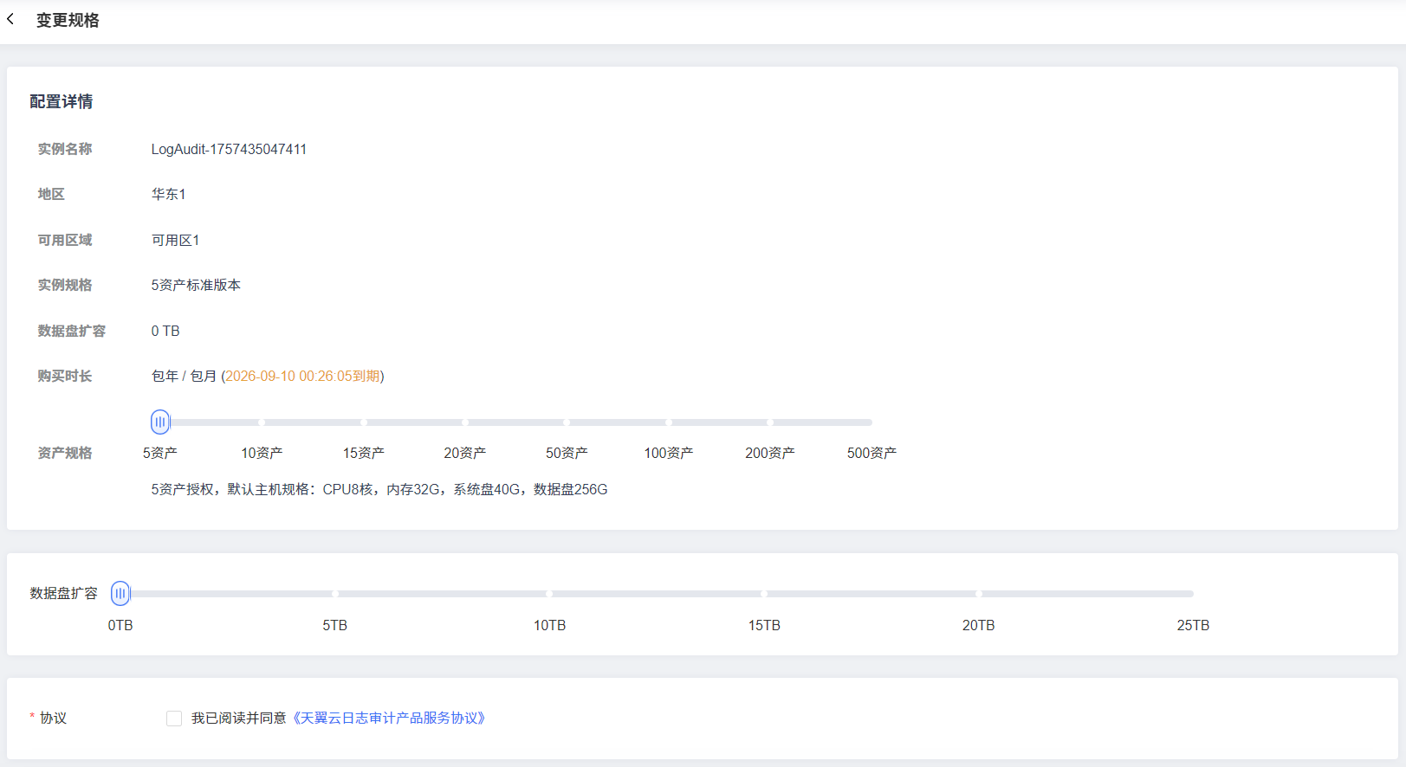This screenshot has height=767, width=1406.
Task: Click the data disk expansion slider handle
Action: 120,594
